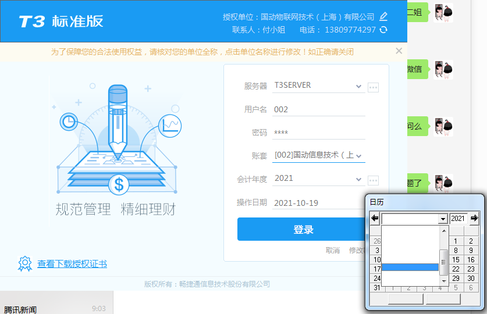The width and height of the screenshot is (487, 314).
Task: Click the refresh icon next to the phone number
Action: pyautogui.click(x=383, y=30)
